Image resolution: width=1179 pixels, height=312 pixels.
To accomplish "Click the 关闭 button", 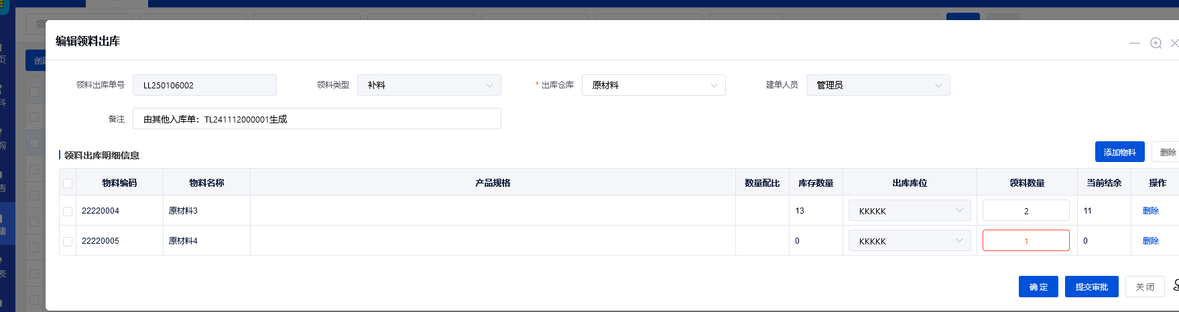I will 1144,287.
